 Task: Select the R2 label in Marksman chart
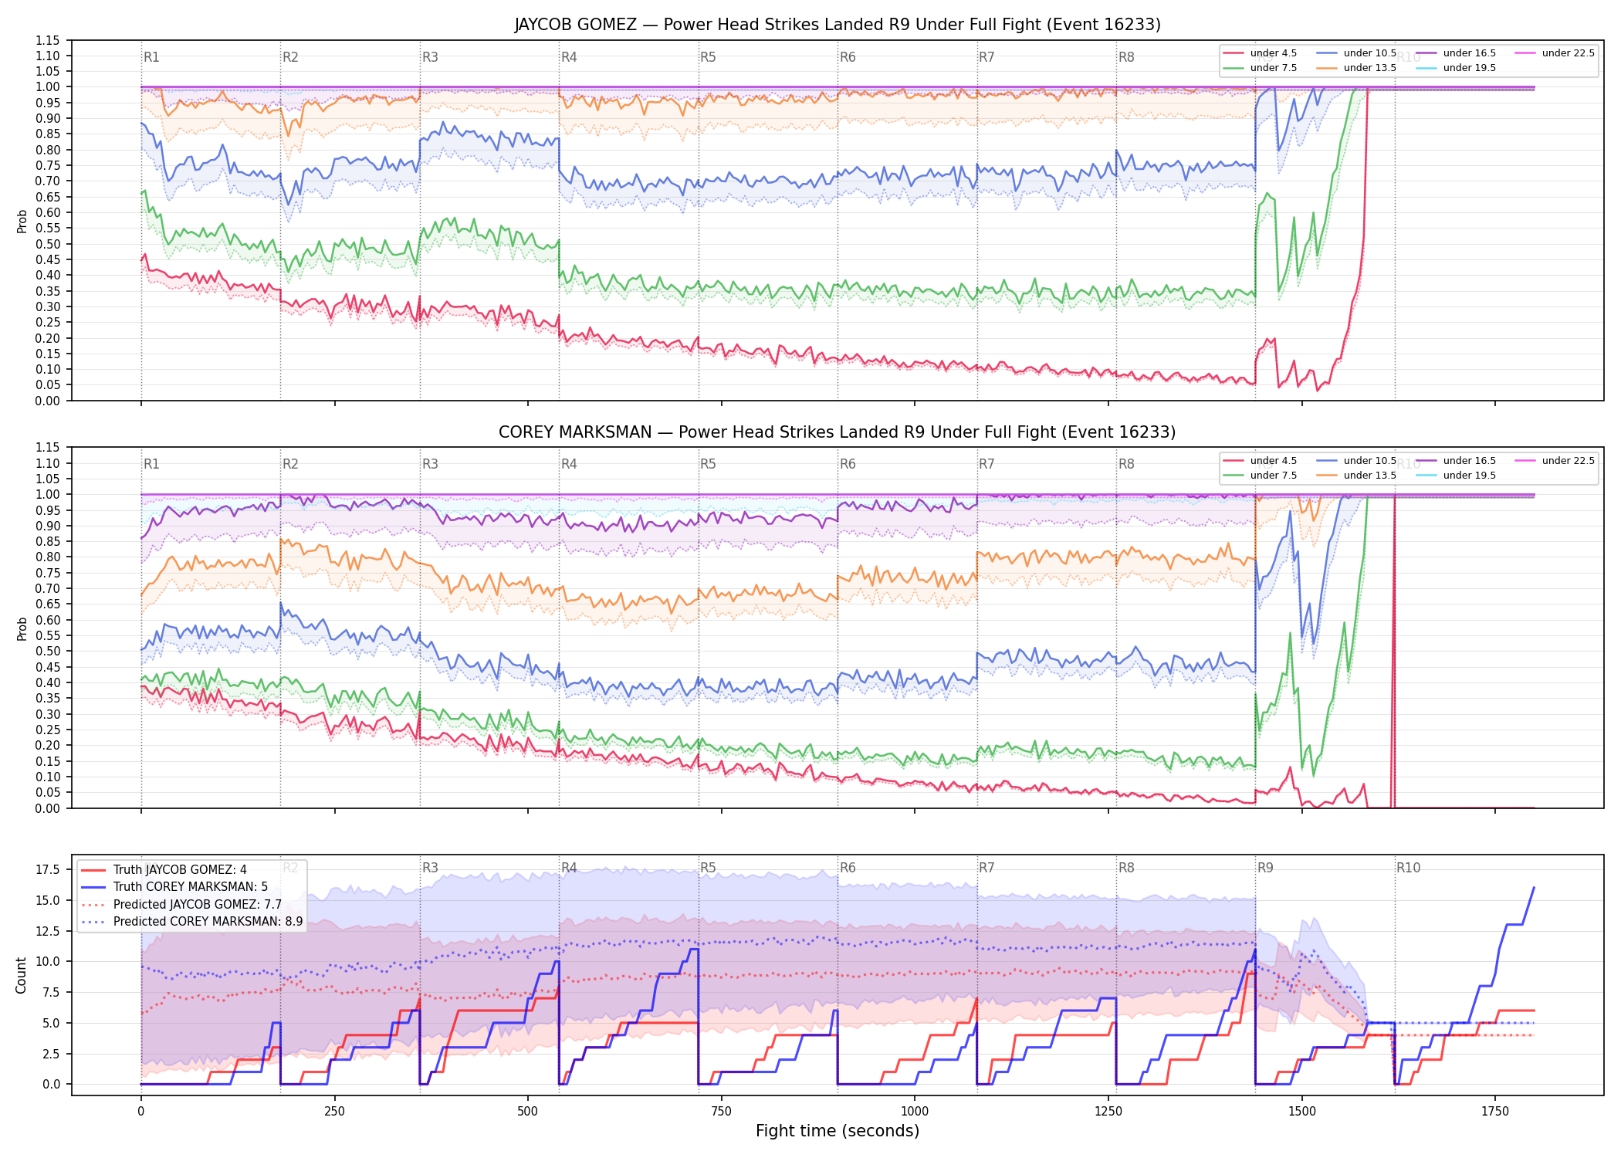point(290,464)
